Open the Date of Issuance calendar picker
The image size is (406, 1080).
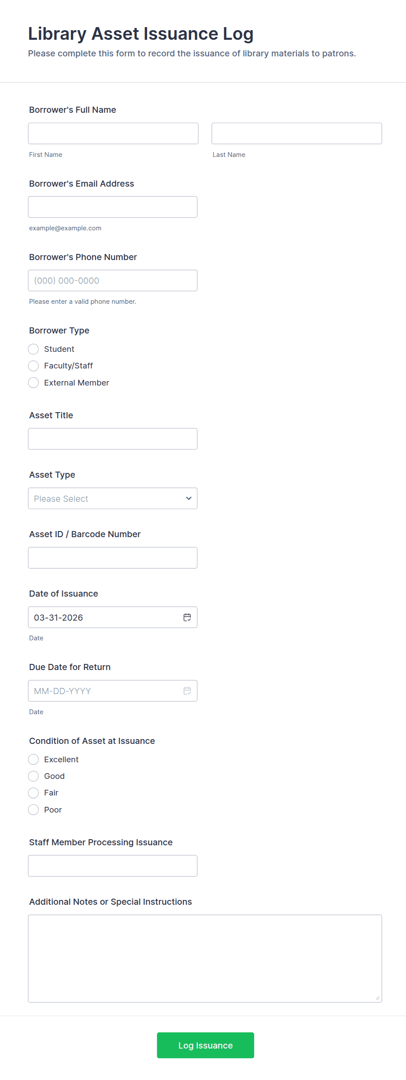click(x=187, y=617)
